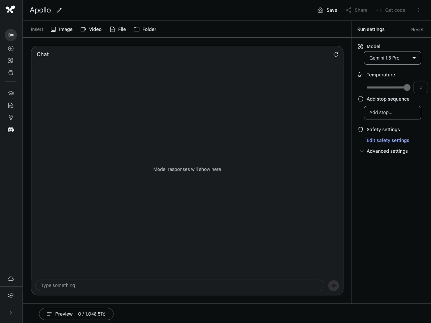Image resolution: width=431 pixels, height=323 pixels.
Task: Edit the Apollo title with pencil icon
Action: click(x=59, y=10)
